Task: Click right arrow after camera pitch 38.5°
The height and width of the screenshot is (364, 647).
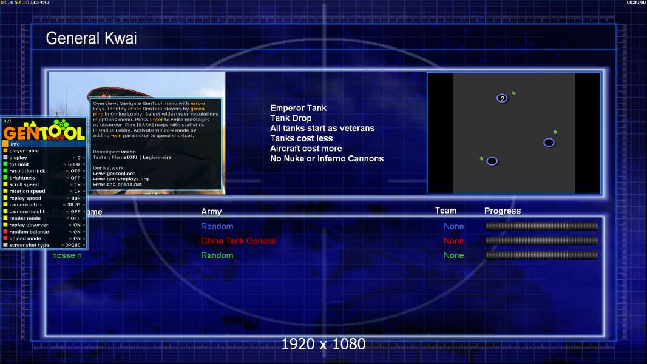Action: click(x=84, y=204)
